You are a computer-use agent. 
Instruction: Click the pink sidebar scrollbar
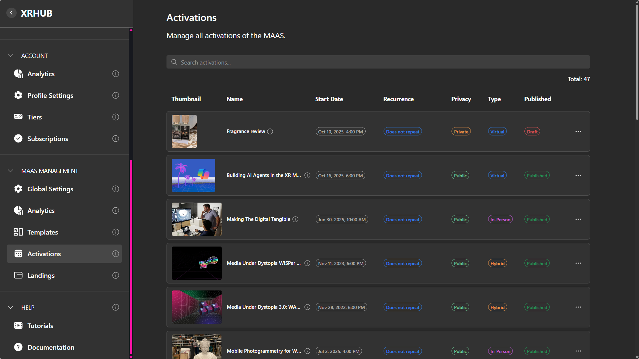coord(131,256)
